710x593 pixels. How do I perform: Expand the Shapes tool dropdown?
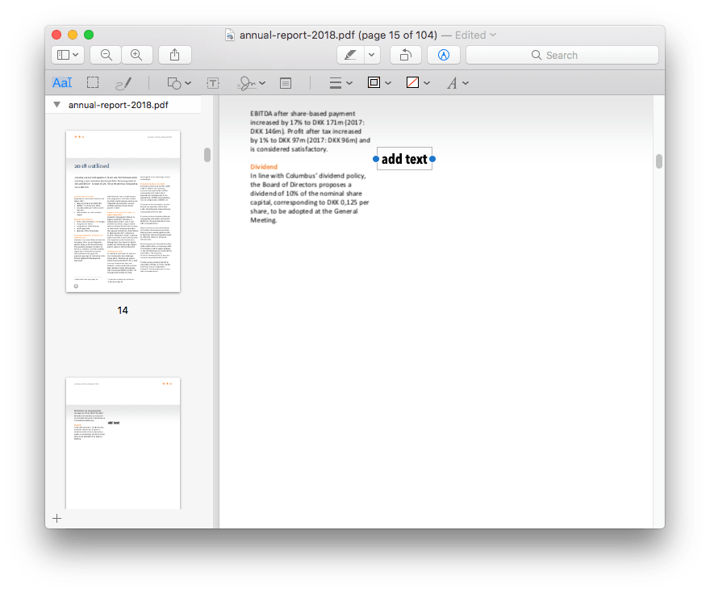pyautogui.click(x=178, y=83)
